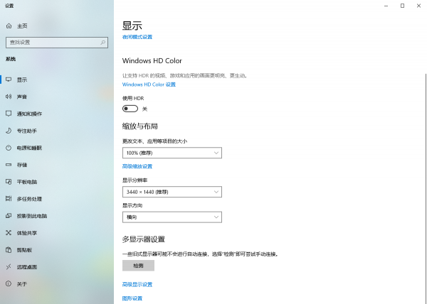Minimize the settings window

[386, 6]
